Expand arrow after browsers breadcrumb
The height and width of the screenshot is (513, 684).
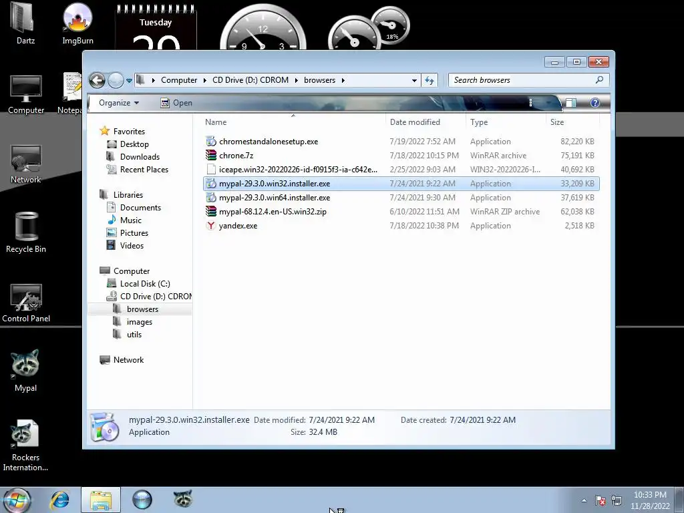tap(343, 80)
